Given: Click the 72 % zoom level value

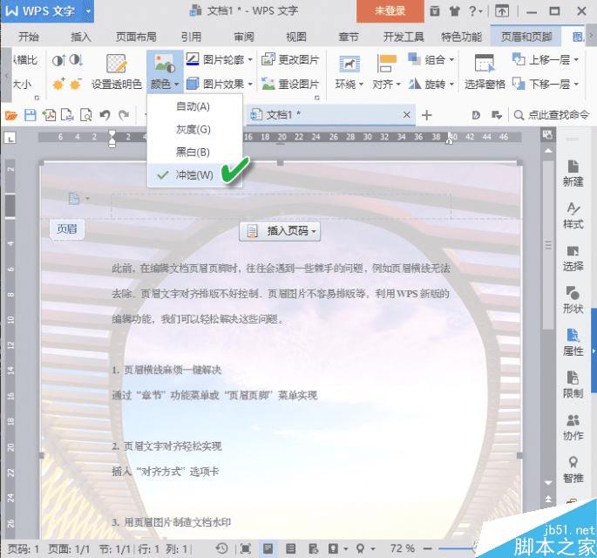Looking at the screenshot, I should coord(403,548).
